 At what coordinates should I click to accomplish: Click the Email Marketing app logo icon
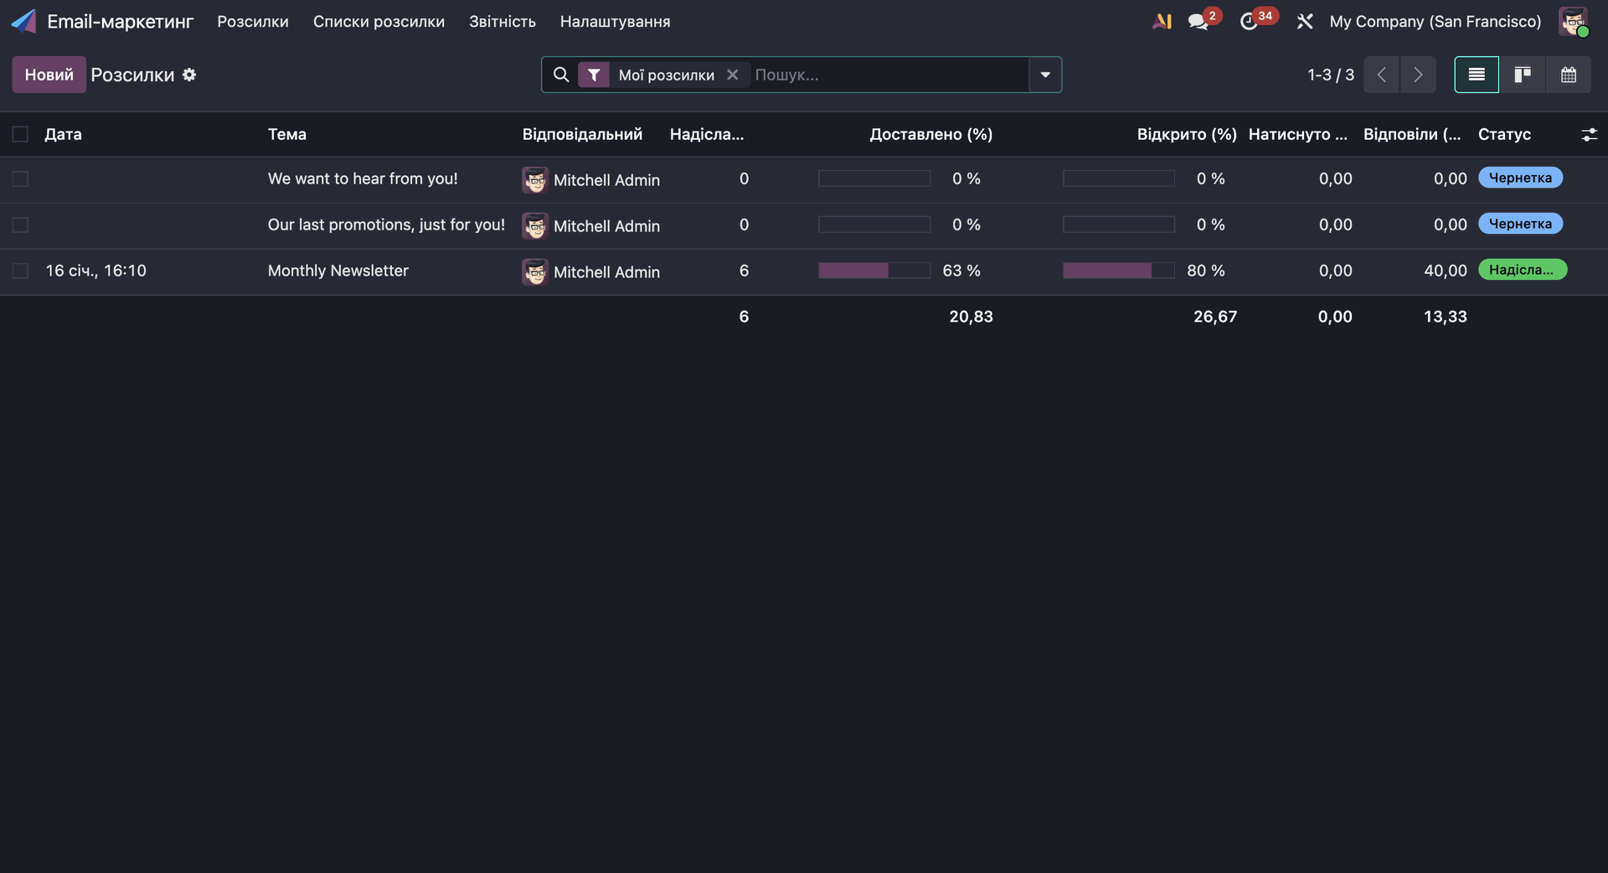coord(23,22)
